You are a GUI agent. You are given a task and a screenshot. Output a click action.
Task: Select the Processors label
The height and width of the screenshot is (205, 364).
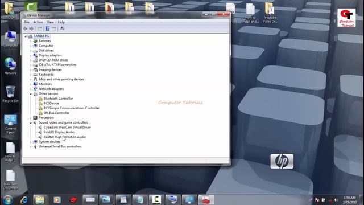coord(46,118)
